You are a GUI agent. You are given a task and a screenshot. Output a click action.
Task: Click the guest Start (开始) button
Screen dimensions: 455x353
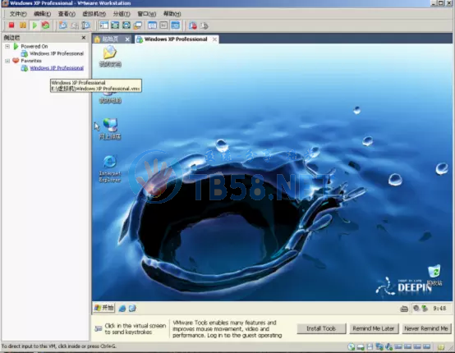point(104,308)
